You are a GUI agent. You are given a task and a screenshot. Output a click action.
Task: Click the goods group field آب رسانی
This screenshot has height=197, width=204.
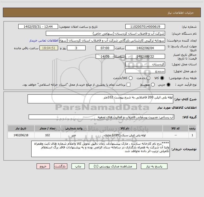click(101, 117)
